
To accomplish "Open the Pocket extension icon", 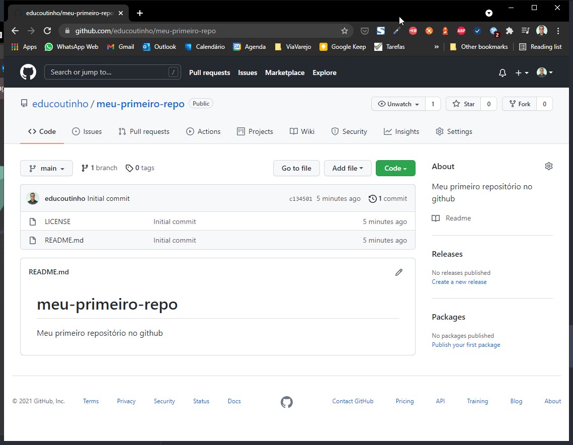I will click(x=364, y=31).
